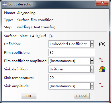Close the Edit Interaction window
111x103 pixels.
[x=102, y=3]
